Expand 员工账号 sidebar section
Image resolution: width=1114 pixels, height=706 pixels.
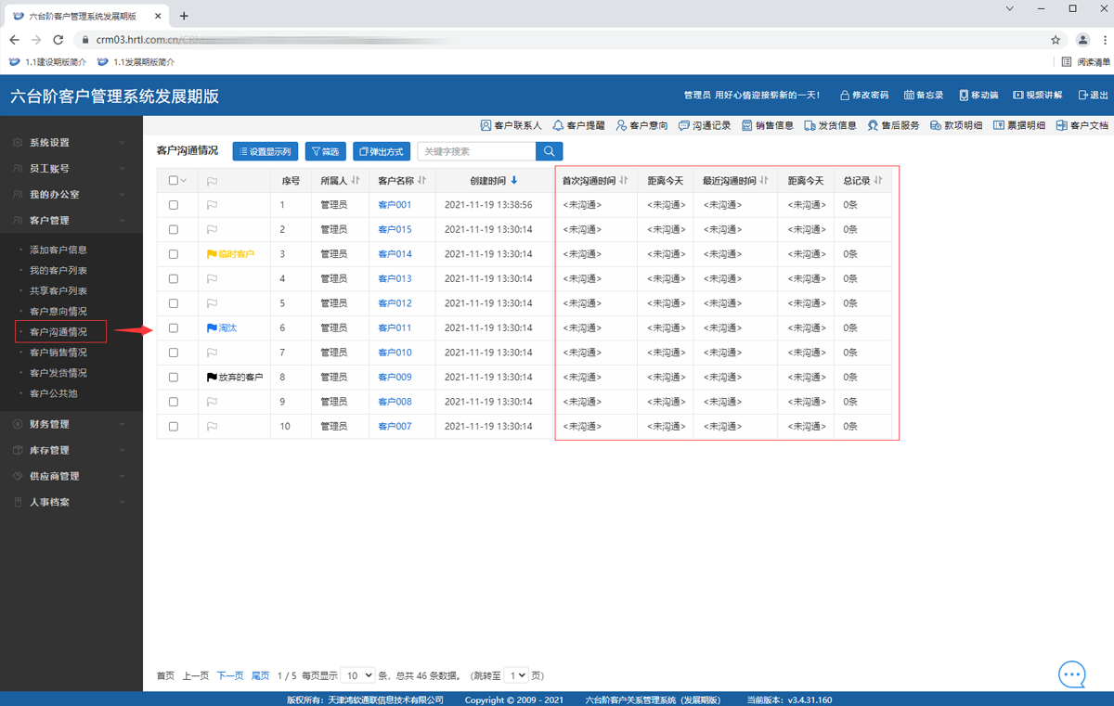click(x=71, y=169)
